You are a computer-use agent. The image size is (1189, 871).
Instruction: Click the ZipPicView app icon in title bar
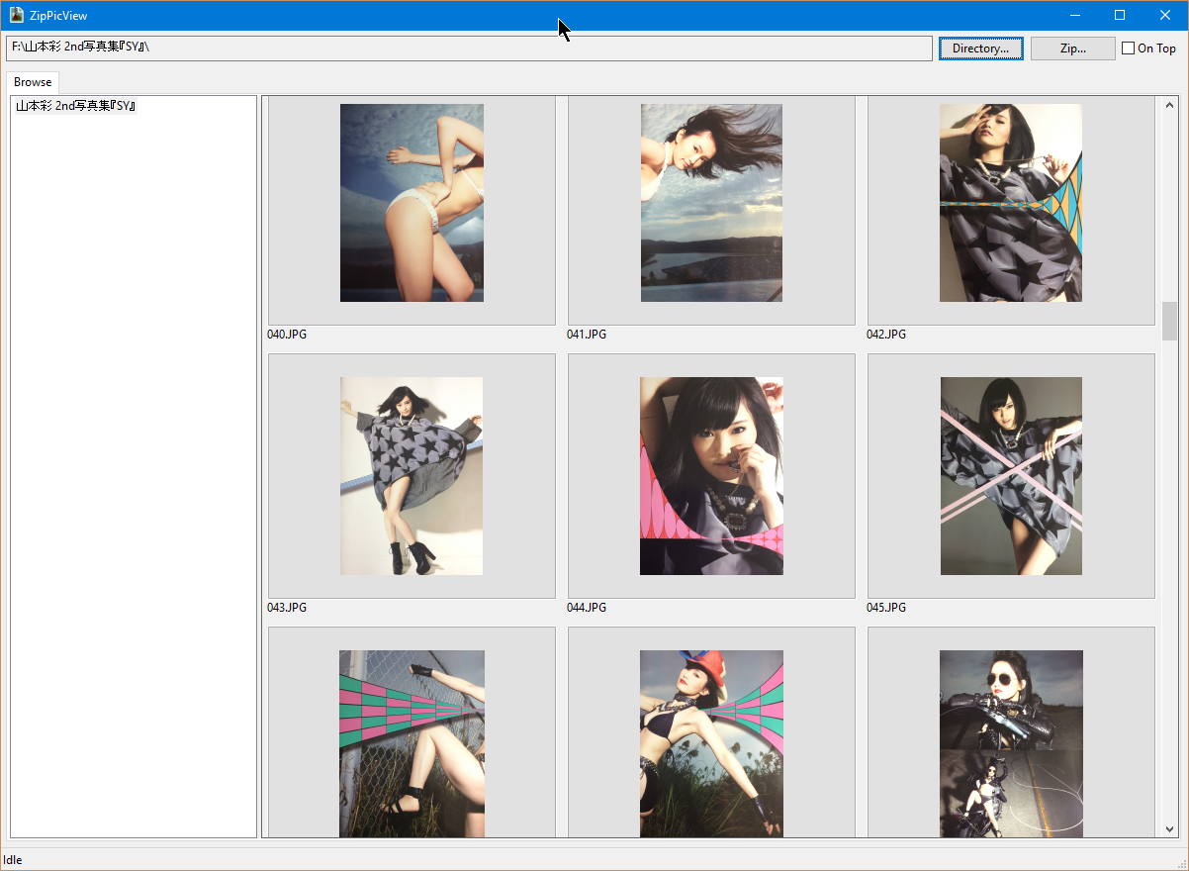tap(17, 15)
